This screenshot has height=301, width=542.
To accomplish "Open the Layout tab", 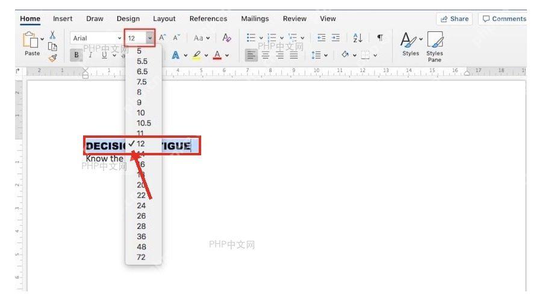I will click(164, 19).
